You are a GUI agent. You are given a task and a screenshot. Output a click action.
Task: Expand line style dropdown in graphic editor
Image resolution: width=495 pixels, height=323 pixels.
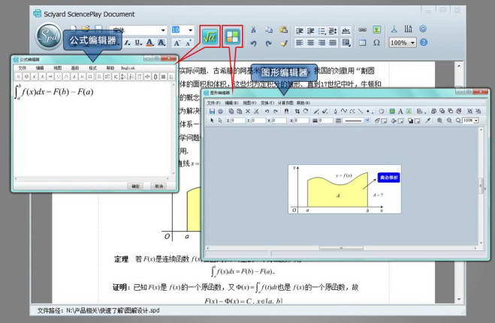pyautogui.click(x=367, y=120)
